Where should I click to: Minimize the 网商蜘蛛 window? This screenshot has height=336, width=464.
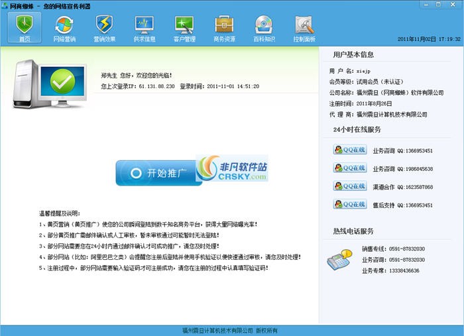tap(426, 5)
